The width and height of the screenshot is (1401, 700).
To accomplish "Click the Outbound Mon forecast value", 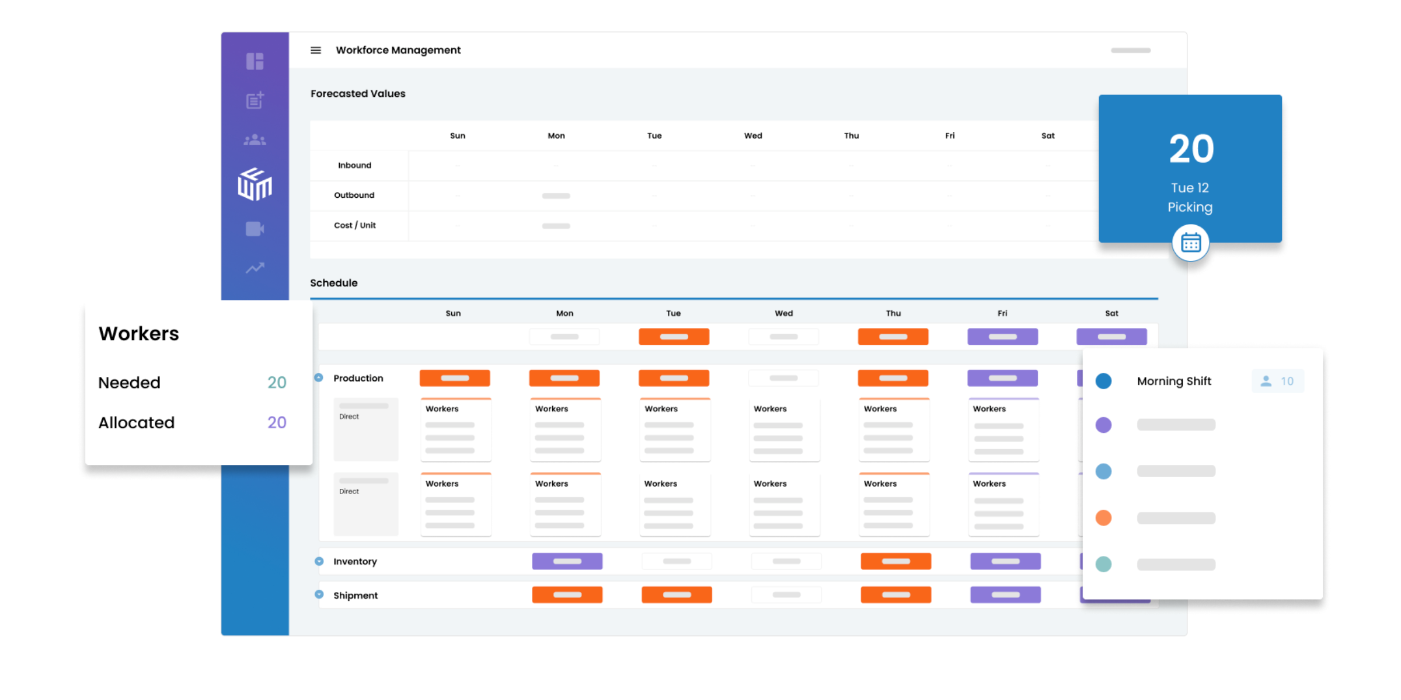I will tap(556, 195).
